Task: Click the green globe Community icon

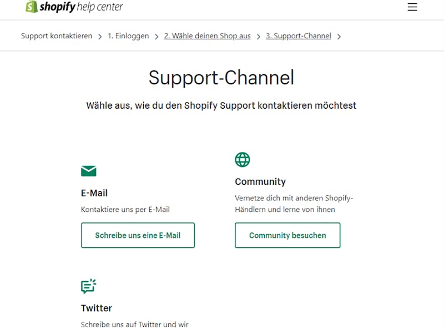Action: point(243,160)
